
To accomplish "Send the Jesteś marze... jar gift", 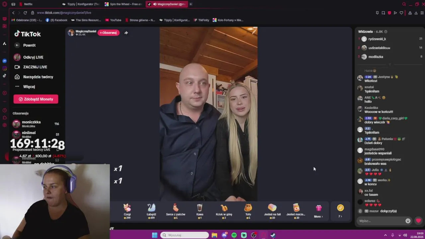I will 296,211.
